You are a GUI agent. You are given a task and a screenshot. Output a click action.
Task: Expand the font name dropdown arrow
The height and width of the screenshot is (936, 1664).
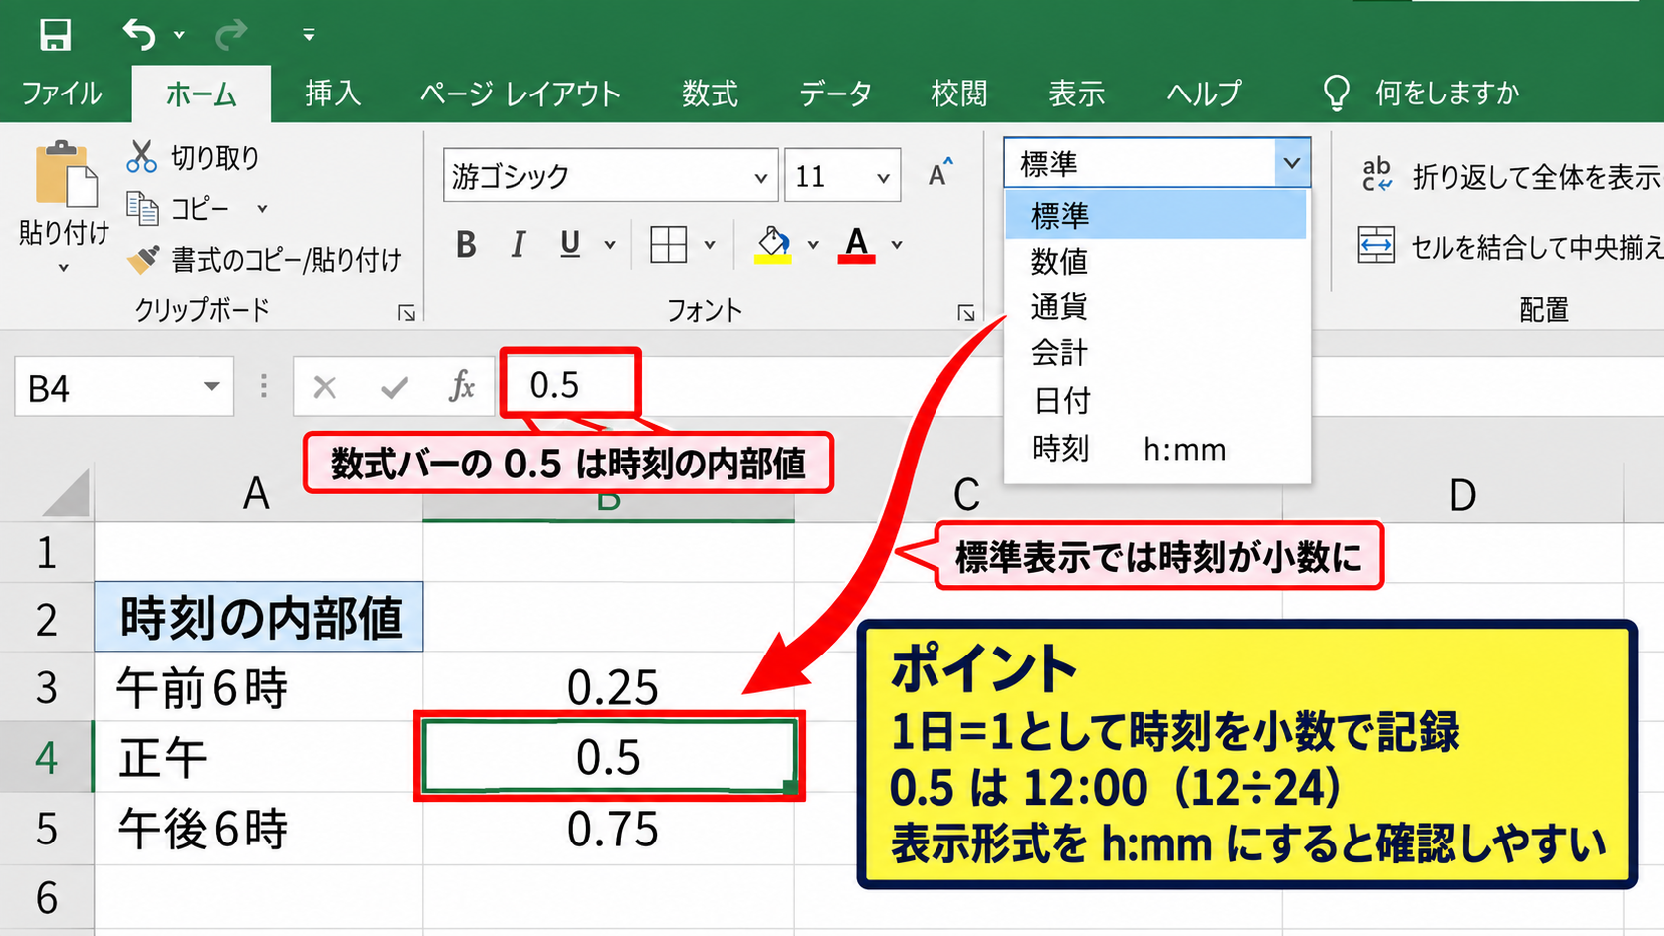pos(761,177)
